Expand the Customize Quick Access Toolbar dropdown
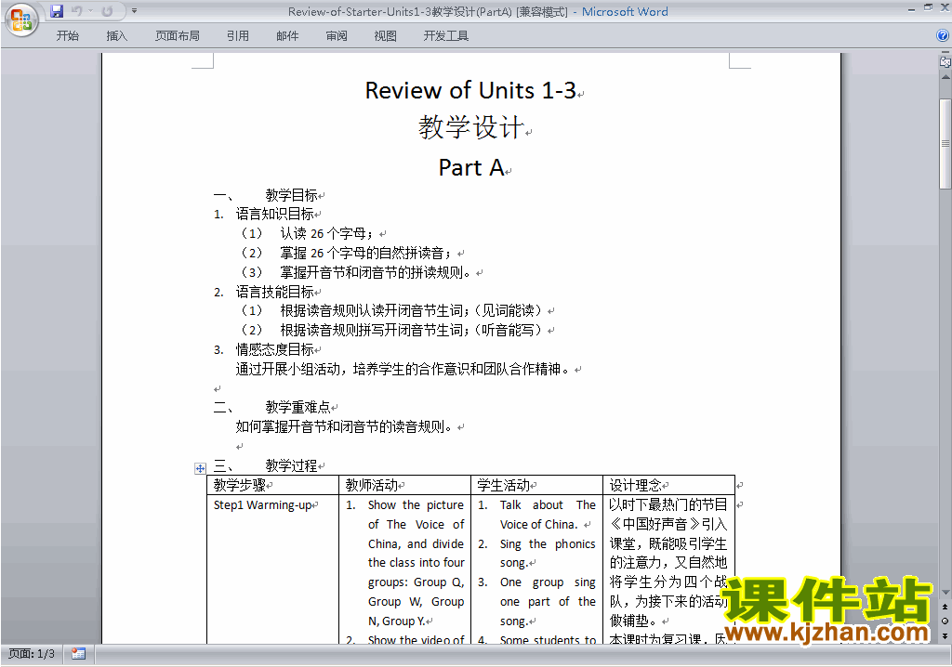The width and height of the screenshot is (952, 667). (x=134, y=11)
